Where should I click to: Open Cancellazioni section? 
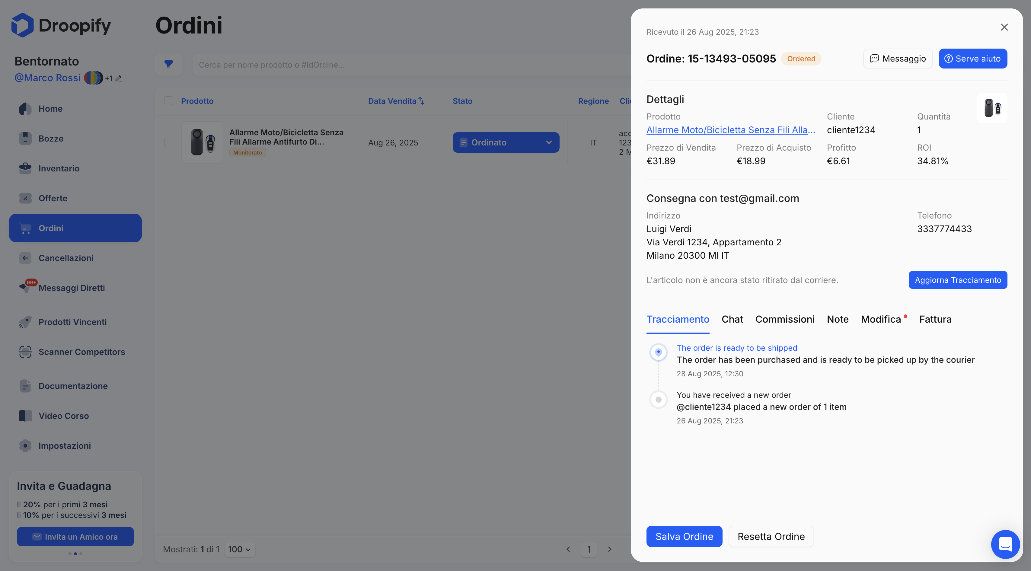[75, 258]
